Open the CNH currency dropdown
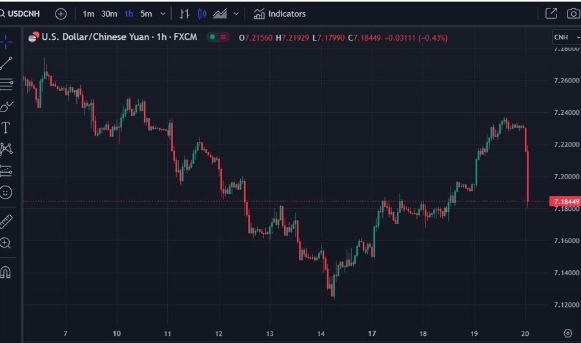The height and width of the screenshot is (343, 581). tap(564, 37)
